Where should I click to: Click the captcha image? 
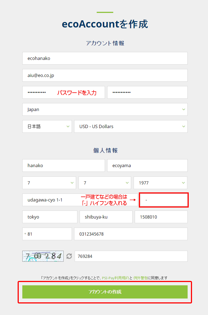[x=43, y=256]
